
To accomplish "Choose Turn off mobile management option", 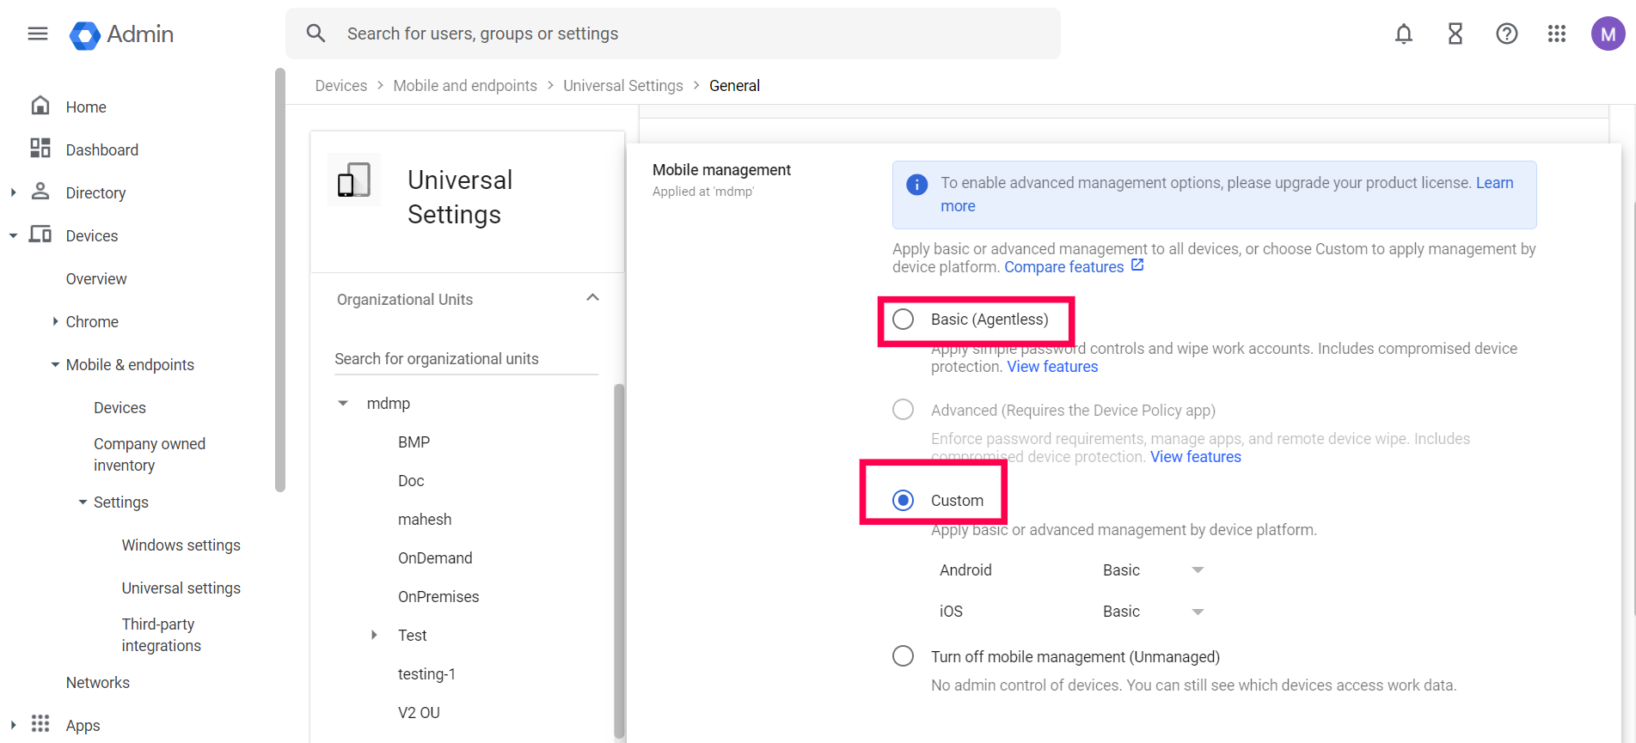I will pyautogui.click(x=903, y=657).
